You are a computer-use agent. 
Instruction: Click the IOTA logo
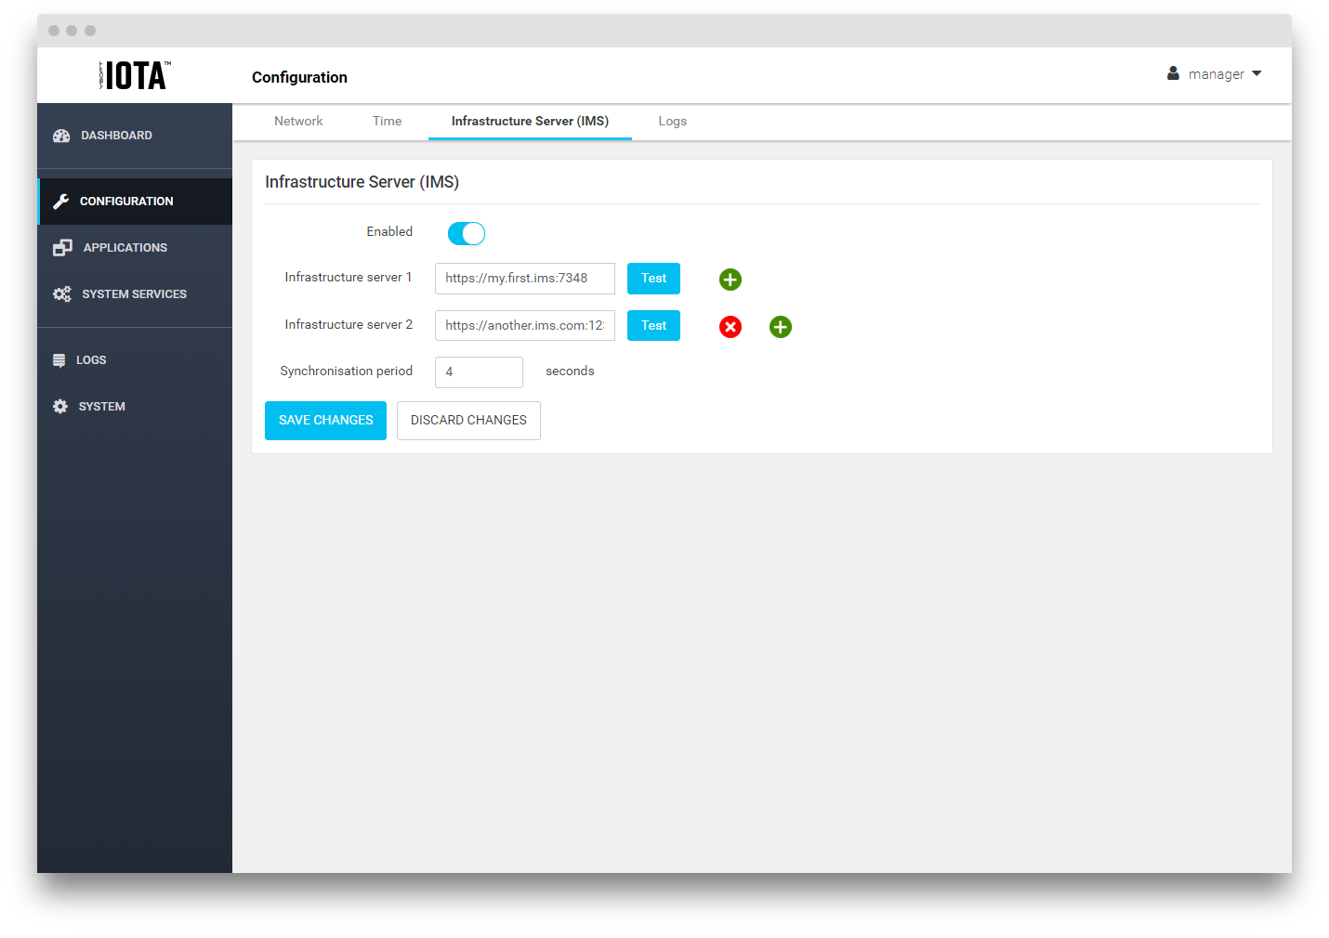click(x=135, y=75)
